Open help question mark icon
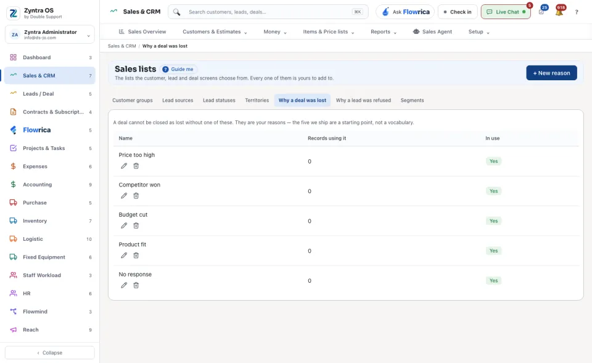 coord(577,12)
